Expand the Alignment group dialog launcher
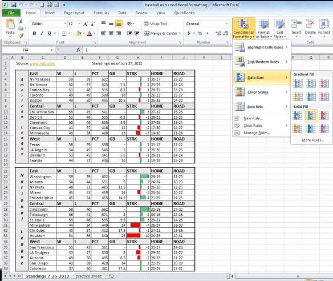The image size is (333, 281). pos(180,42)
